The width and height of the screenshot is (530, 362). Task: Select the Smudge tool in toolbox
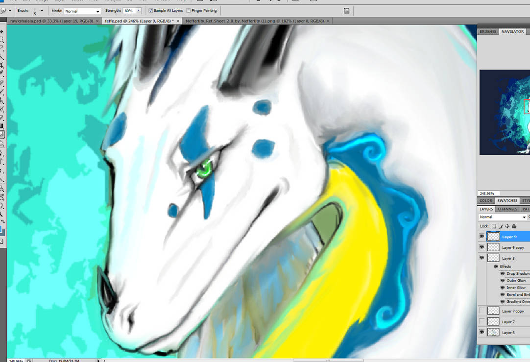[x=1, y=134]
